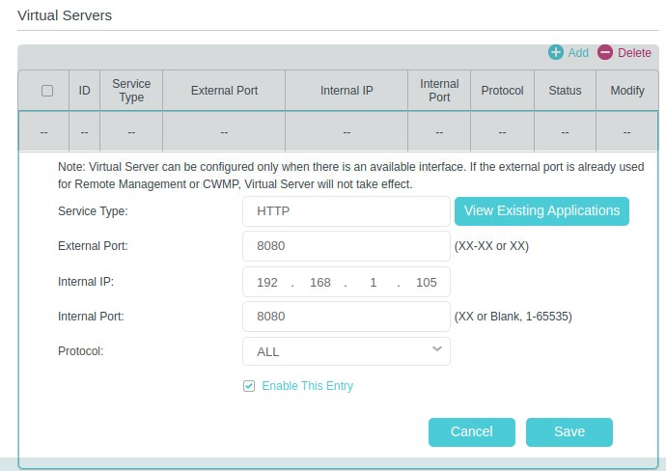Click the Internal IP octet showing 168
This screenshot has width=666, height=471.
(x=319, y=282)
